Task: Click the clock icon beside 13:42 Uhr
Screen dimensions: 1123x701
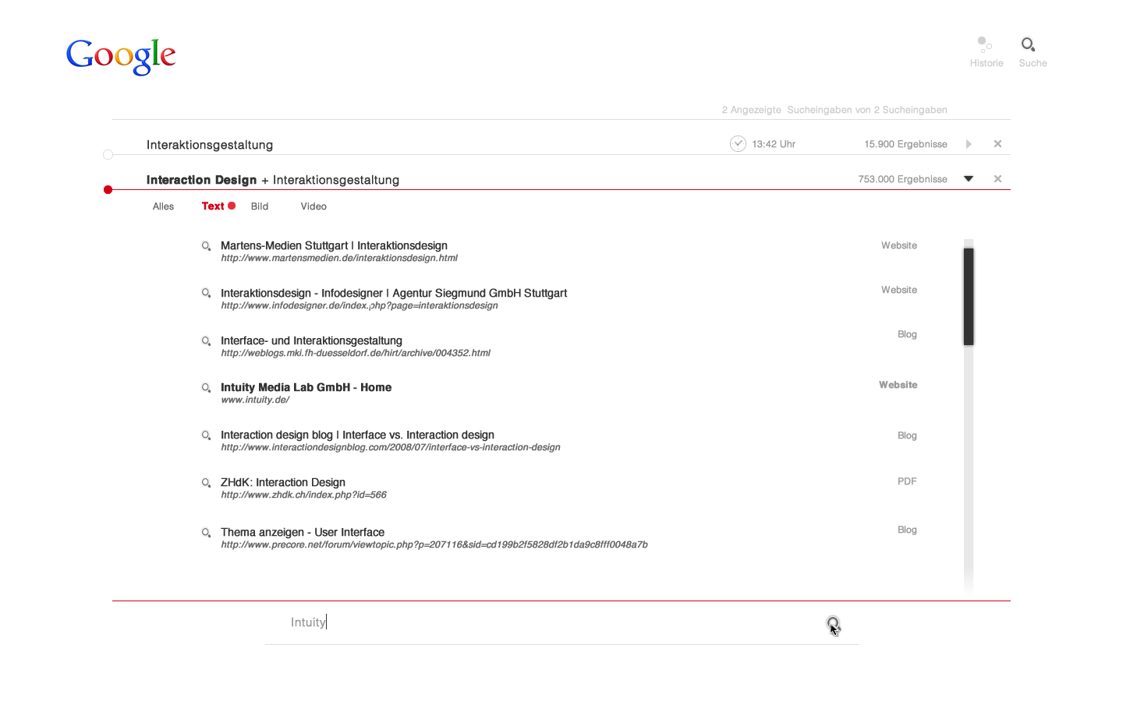Action: (x=738, y=143)
